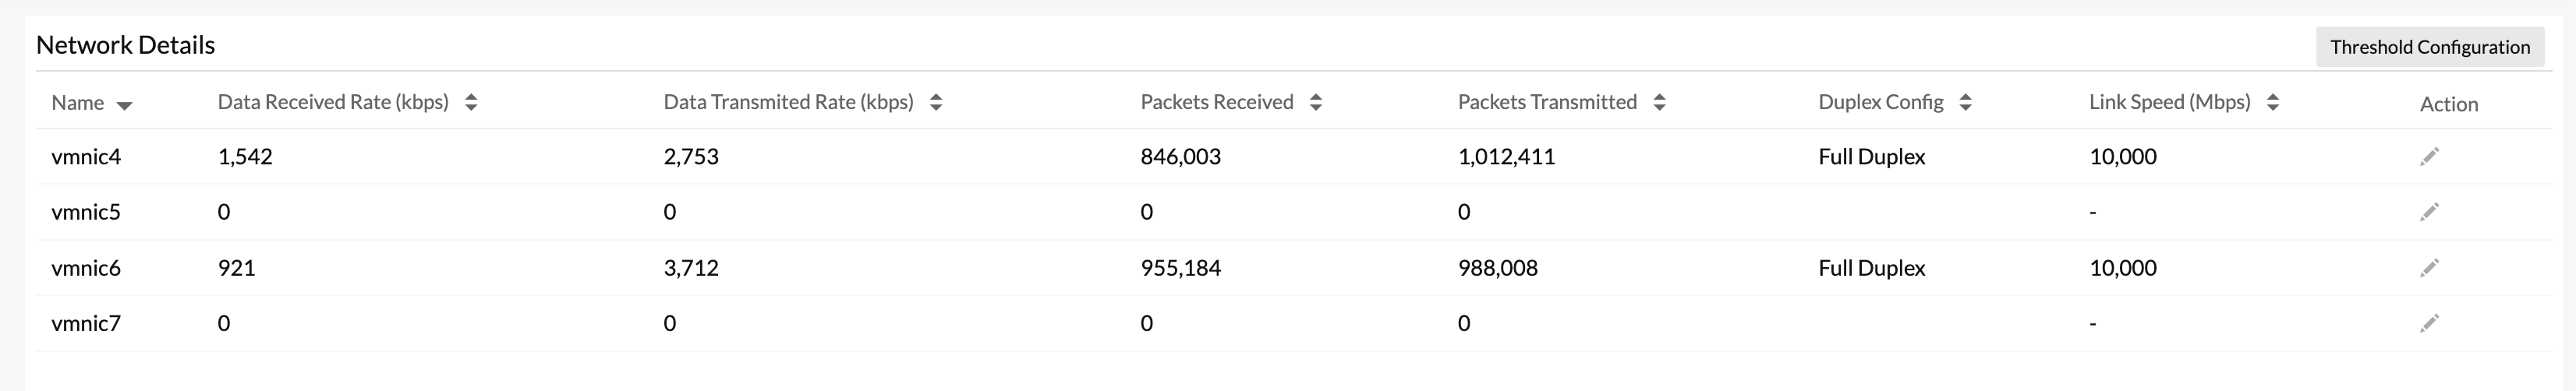Sort by Name column arrow
Screen dimensions: 2576x391
click(x=124, y=104)
